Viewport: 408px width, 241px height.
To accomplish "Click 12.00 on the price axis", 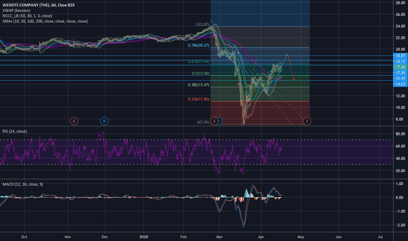I will click(400, 96).
